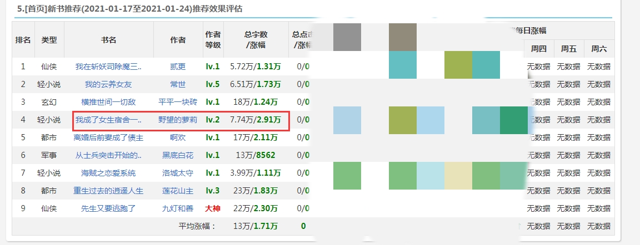Click book title 重生过去的逍遥人生

[x=108, y=191]
